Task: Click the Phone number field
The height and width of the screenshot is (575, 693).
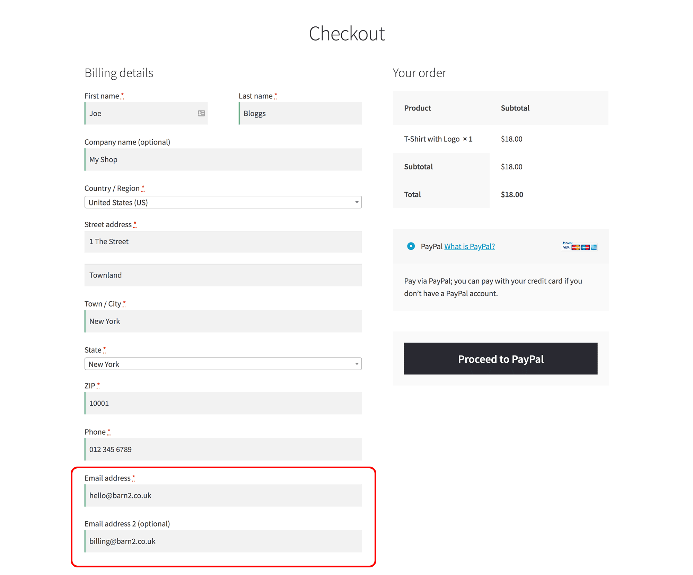Action: pyautogui.click(x=223, y=449)
